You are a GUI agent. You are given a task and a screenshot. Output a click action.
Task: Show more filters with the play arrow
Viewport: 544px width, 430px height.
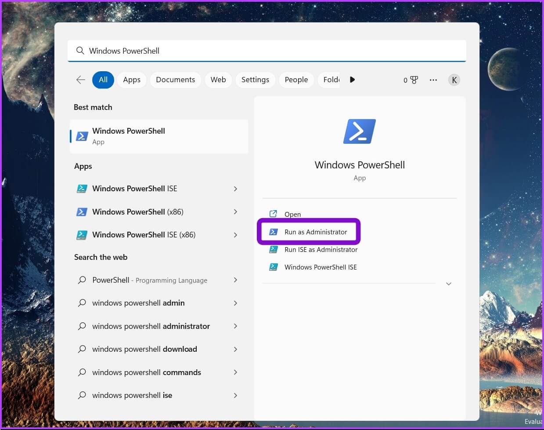[352, 80]
